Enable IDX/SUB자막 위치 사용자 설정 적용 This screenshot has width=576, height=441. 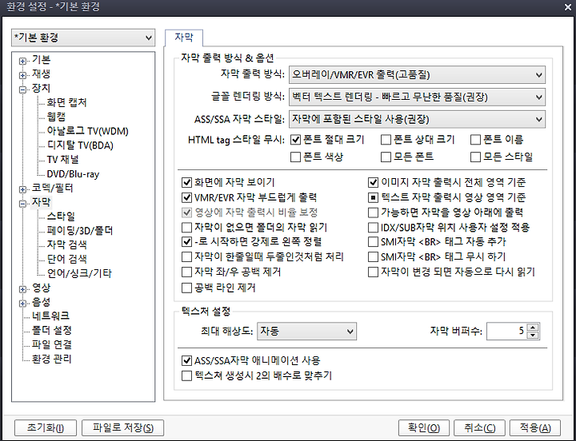click(374, 228)
